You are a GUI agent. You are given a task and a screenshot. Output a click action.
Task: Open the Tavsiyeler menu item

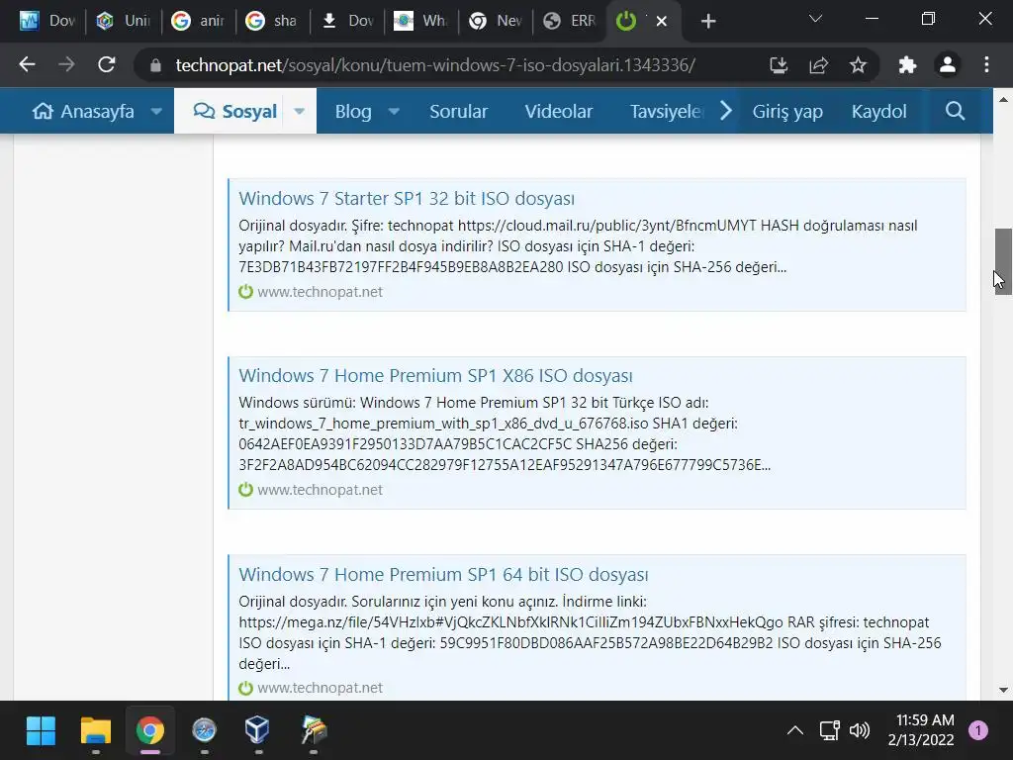pos(667,111)
